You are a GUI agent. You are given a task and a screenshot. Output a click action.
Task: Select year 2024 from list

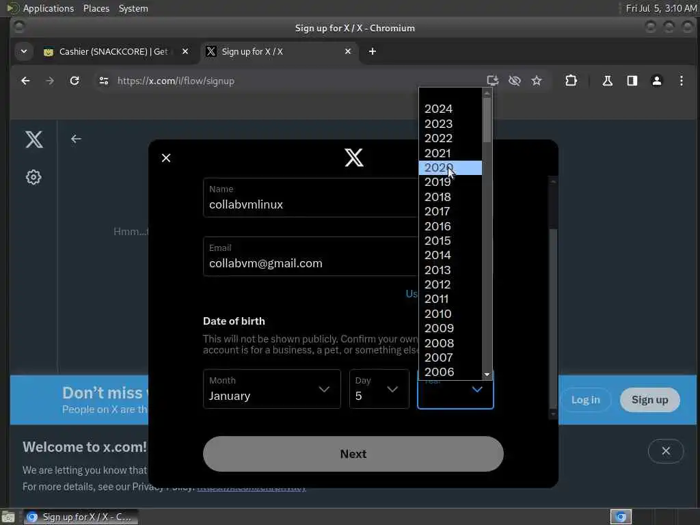coord(450,109)
